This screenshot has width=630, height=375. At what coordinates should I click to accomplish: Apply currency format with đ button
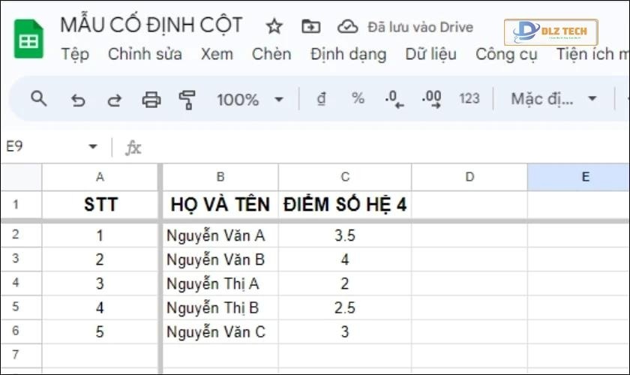[x=322, y=99]
